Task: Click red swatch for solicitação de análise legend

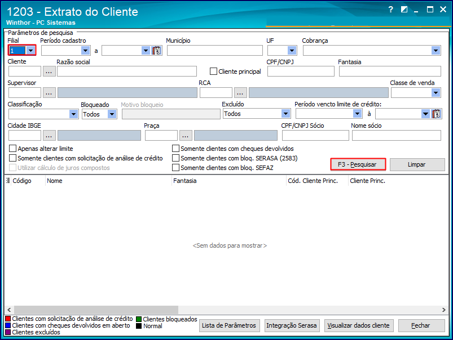Action: click(8, 319)
